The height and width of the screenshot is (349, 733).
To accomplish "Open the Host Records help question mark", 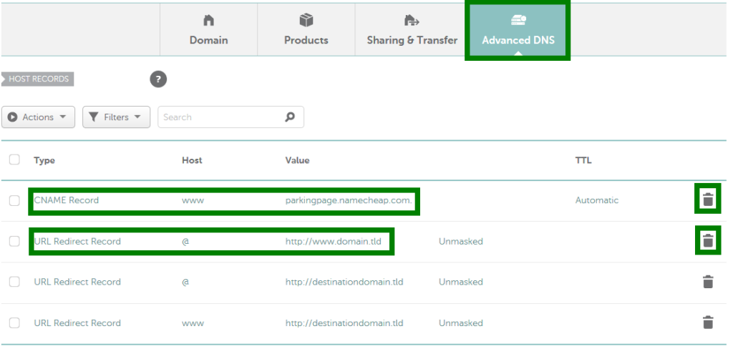I will point(158,79).
